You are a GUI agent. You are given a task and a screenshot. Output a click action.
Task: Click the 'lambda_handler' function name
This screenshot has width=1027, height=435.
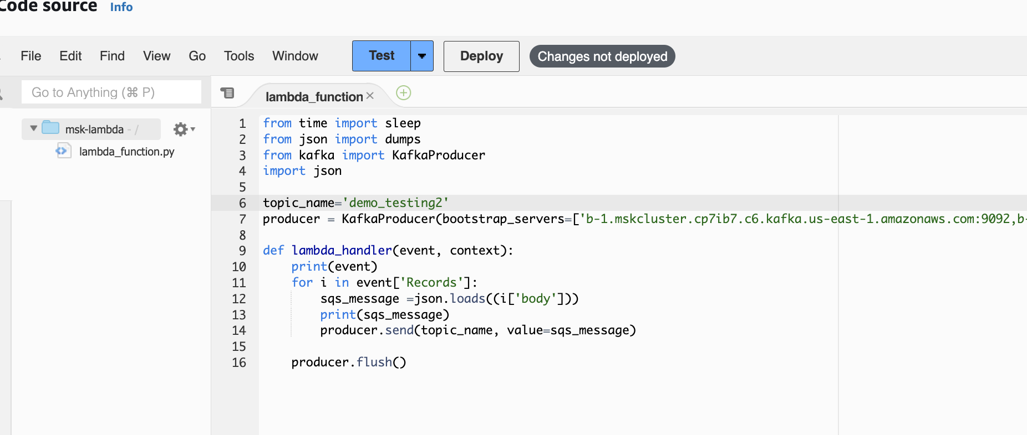click(342, 251)
